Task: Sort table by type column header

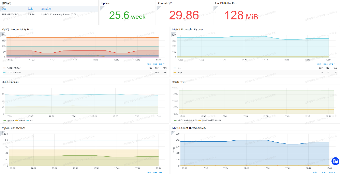Action: 4,9
